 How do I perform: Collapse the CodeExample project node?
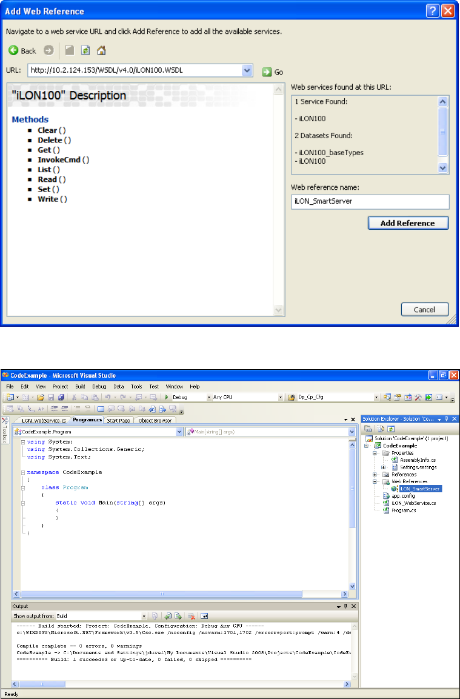coord(367,446)
